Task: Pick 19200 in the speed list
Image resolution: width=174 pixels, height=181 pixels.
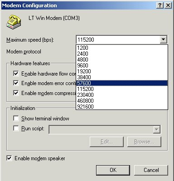Action: (x=122, y=71)
